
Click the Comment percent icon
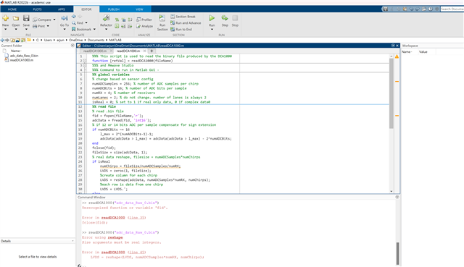click(117, 20)
